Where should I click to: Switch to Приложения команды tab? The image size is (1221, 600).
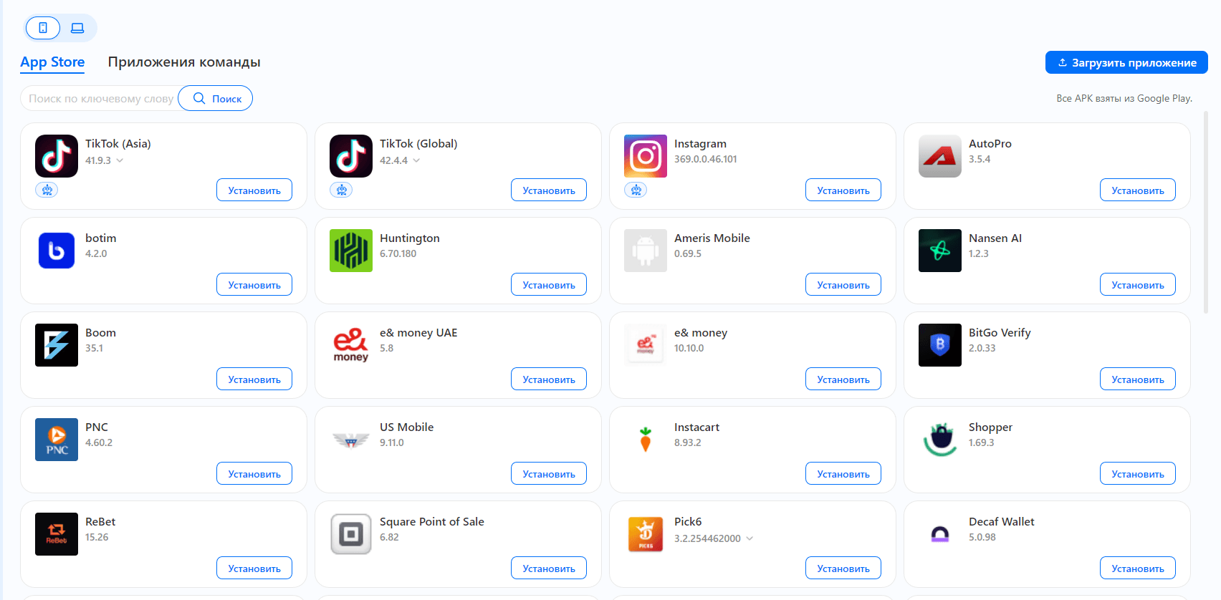tap(184, 62)
